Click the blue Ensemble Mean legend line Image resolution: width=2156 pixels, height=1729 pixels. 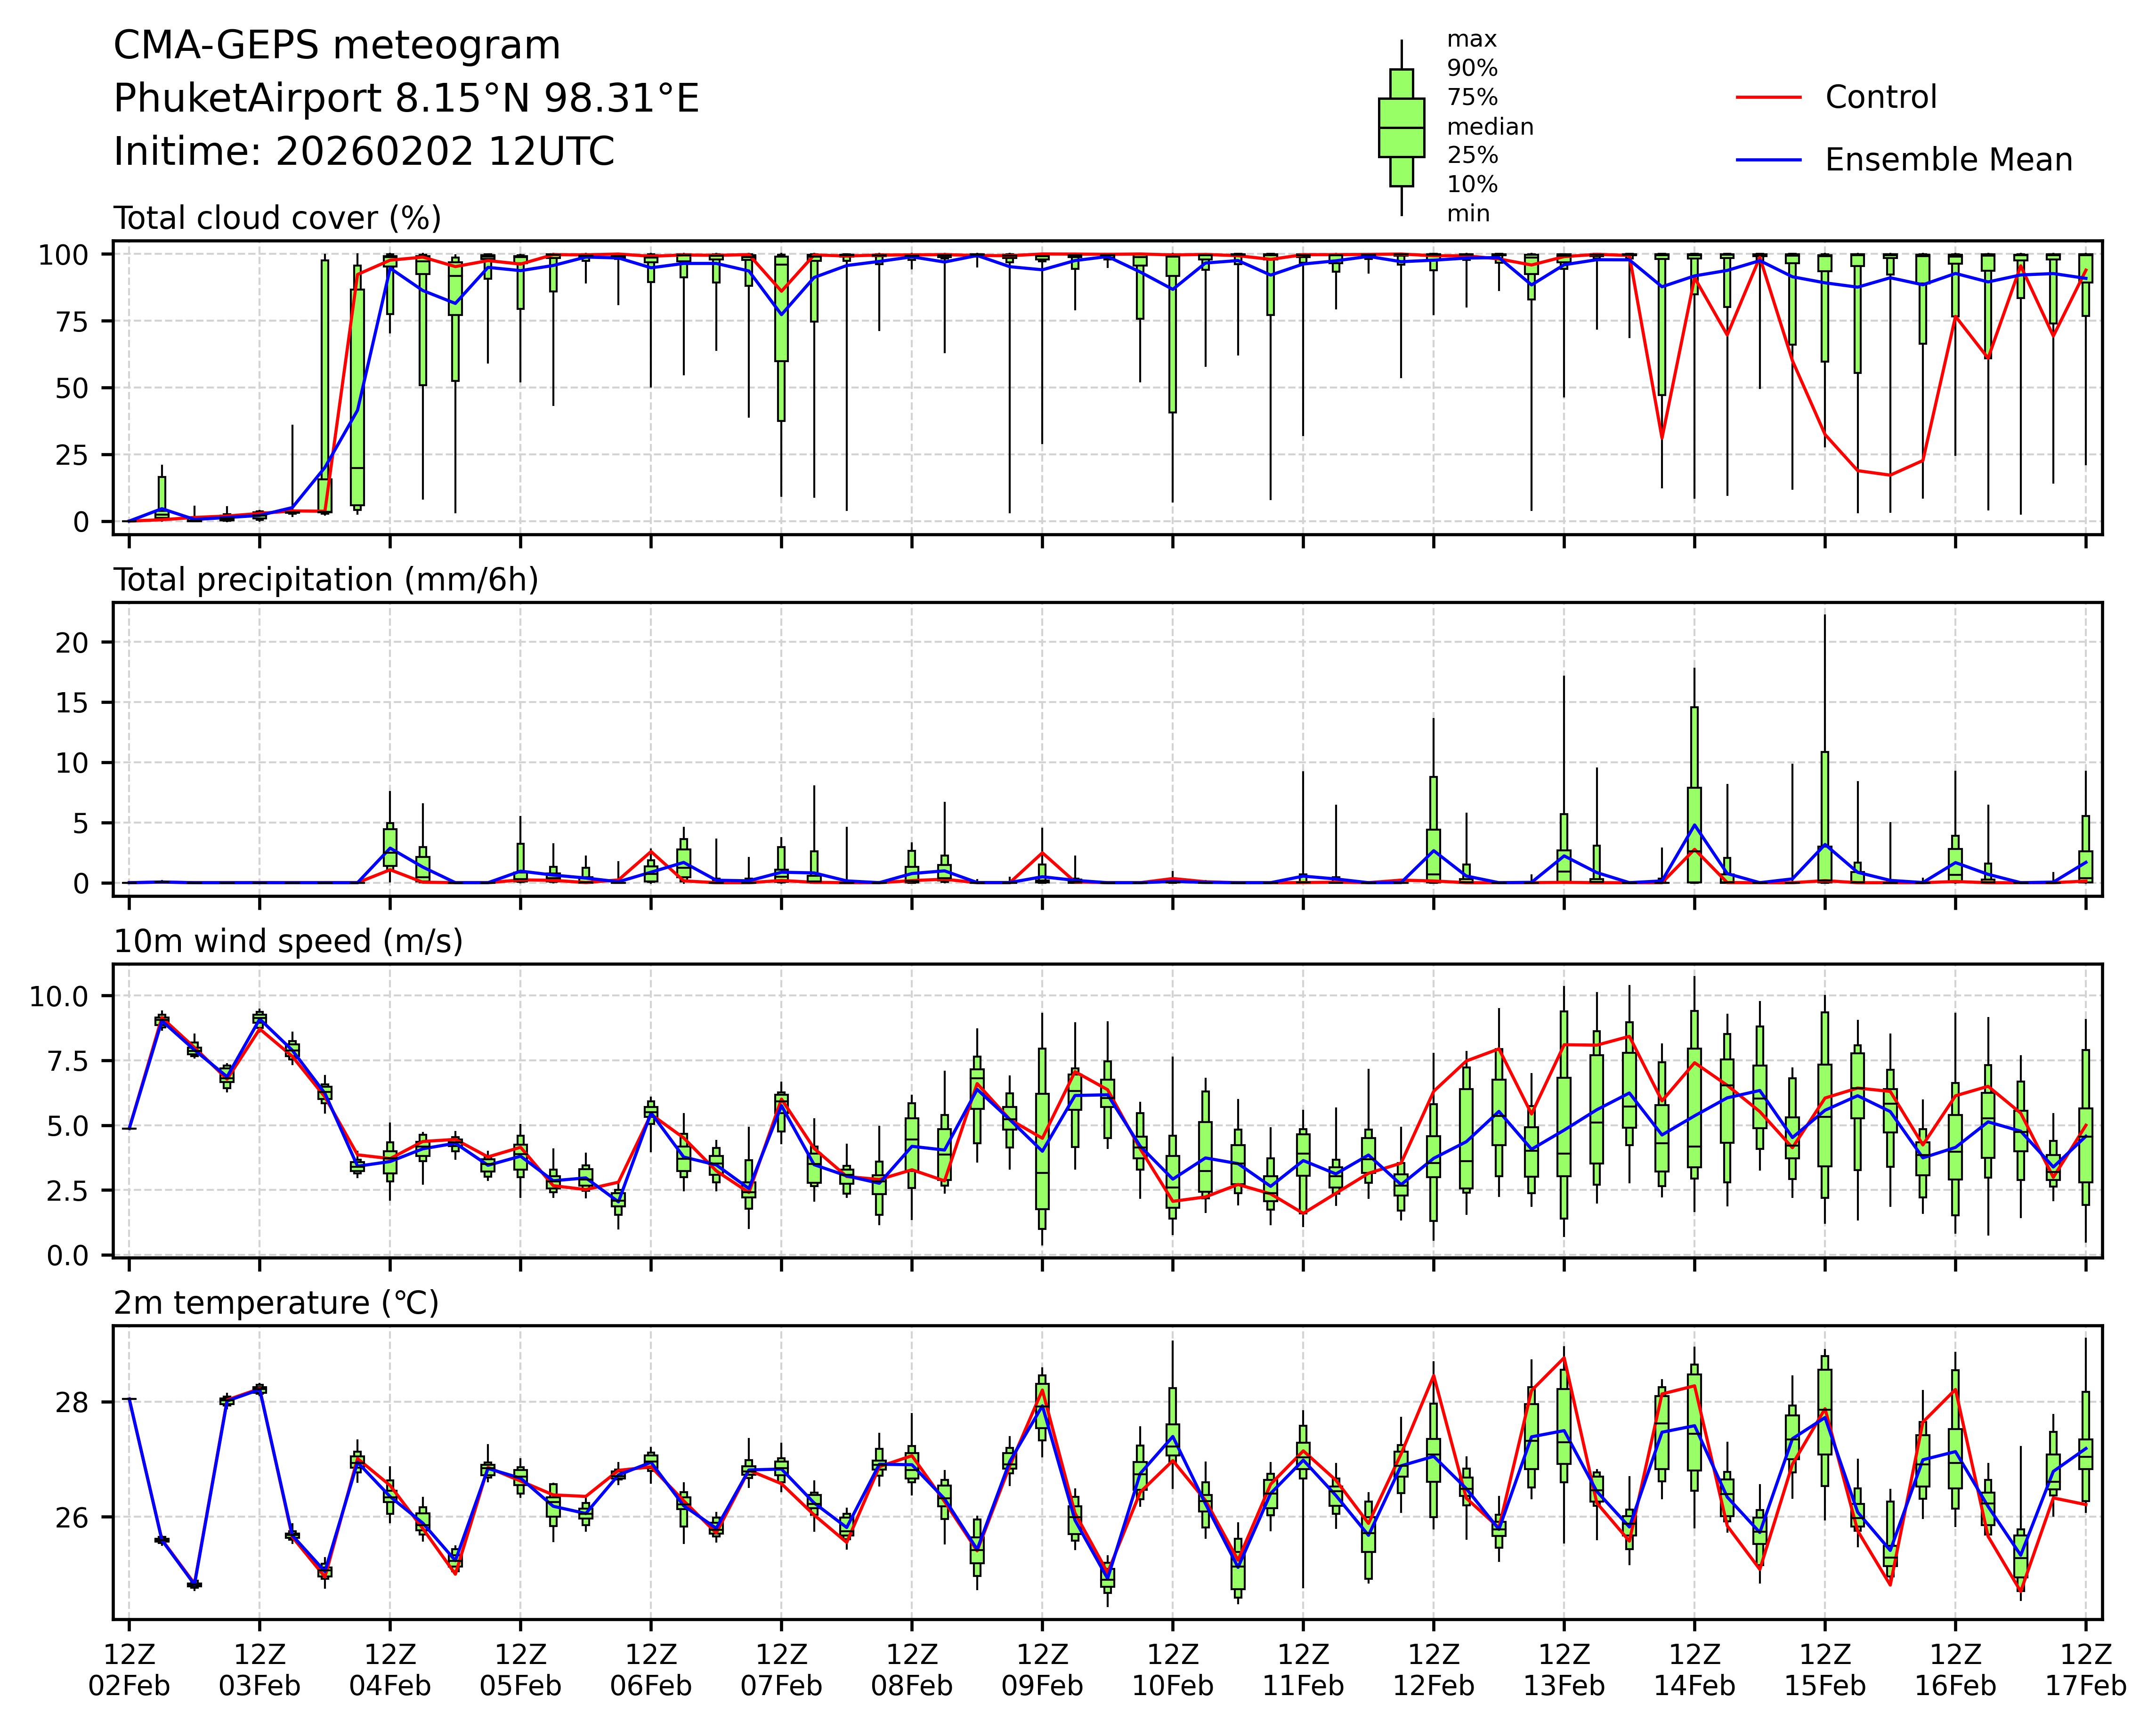point(1768,160)
